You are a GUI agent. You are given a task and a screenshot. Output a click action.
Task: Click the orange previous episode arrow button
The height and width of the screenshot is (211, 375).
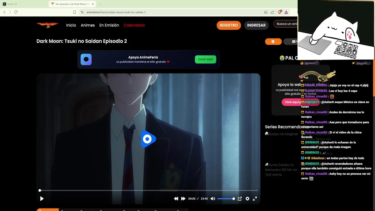pyautogui.click(x=273, y=42)
